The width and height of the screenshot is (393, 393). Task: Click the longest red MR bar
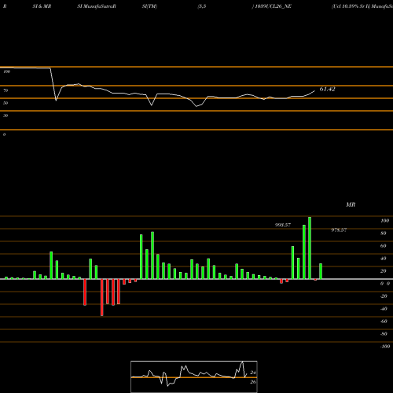102,297
